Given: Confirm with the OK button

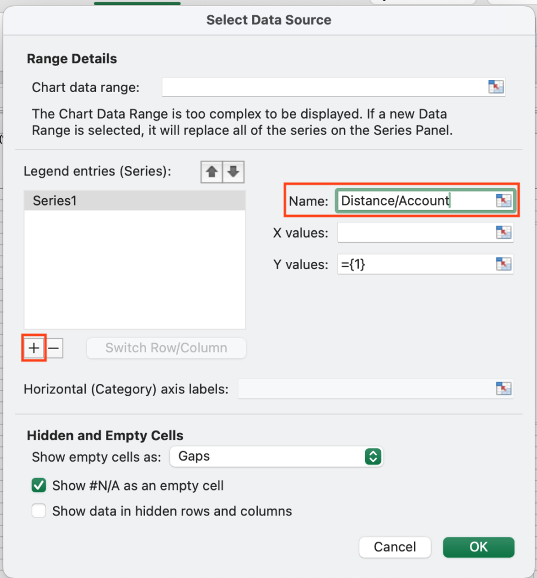Looking at the screenshot, I should (478, 547).
